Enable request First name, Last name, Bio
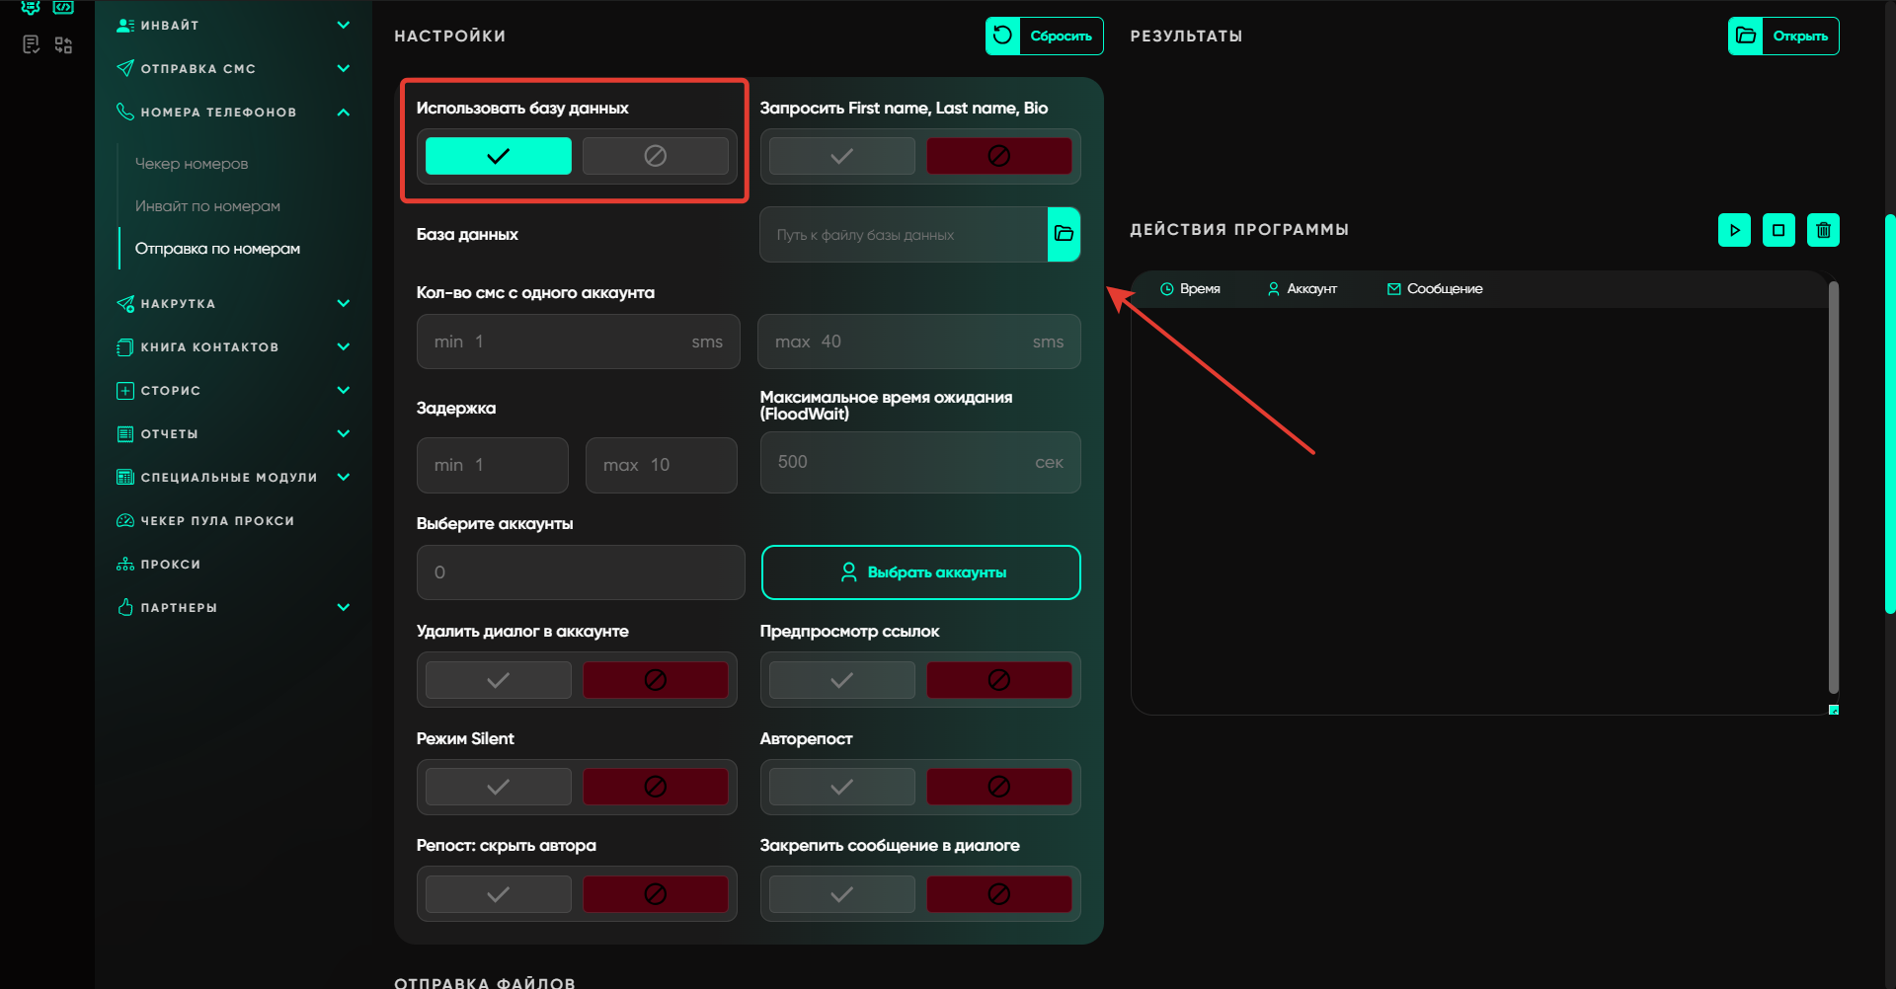 tap(841, 156)
